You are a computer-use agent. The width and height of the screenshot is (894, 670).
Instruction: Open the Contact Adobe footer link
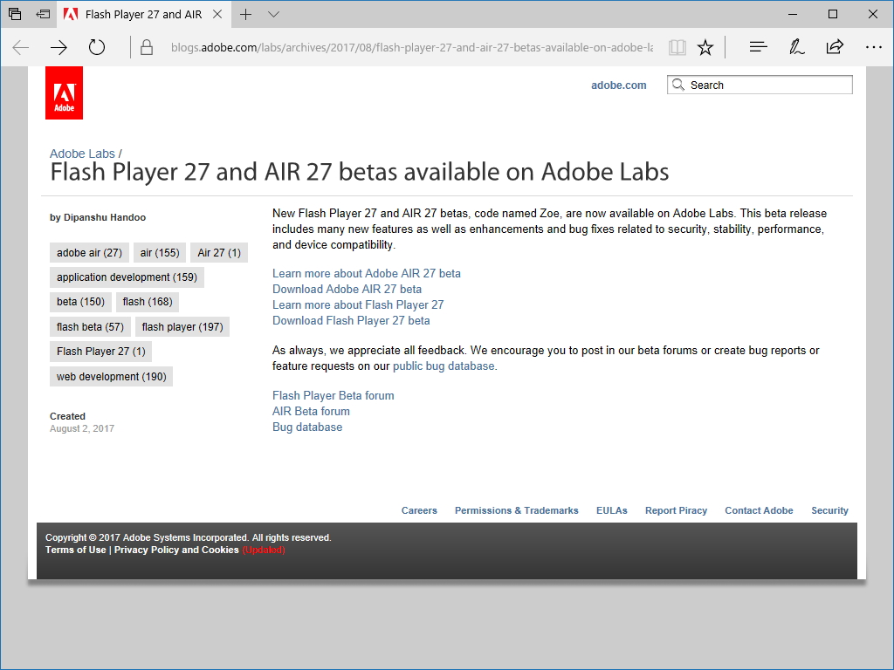tap(759, 510)
